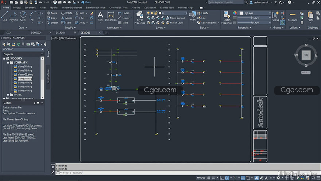Click Match Properties tool

(x=227, y=18)
